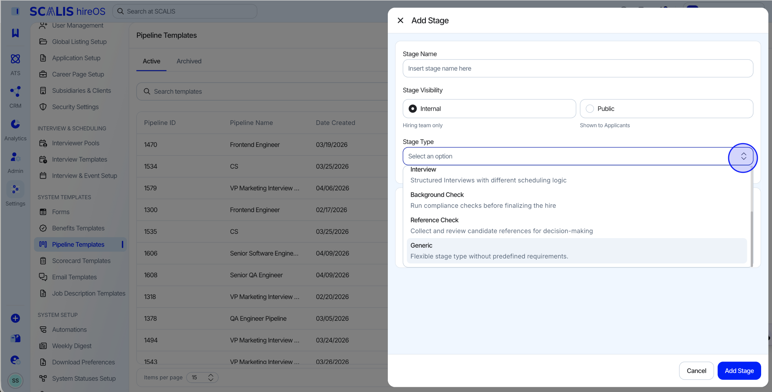772x392 pixels.
Task: Select the Internal visibility radio button
Action: (413, 109)
